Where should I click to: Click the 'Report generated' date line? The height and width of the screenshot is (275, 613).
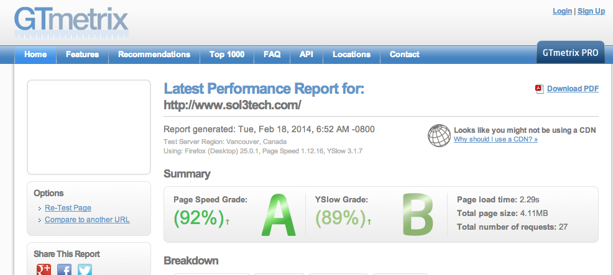coord(269,129)
